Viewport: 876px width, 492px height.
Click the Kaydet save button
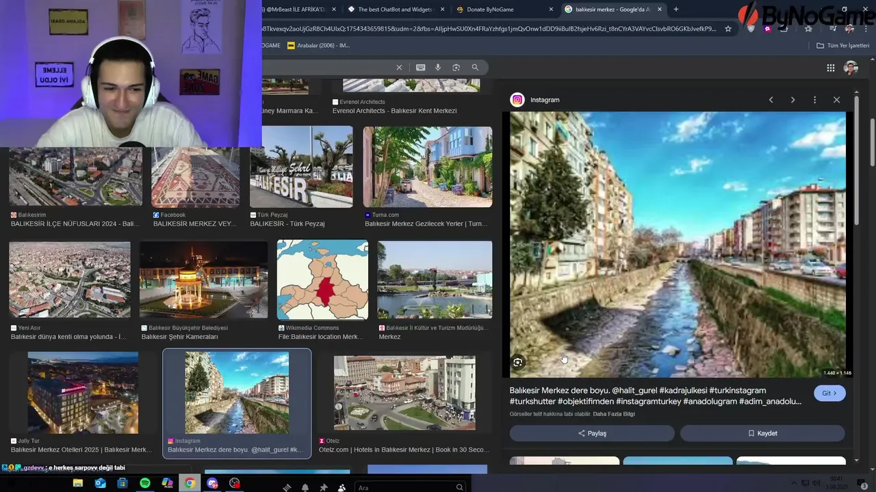[x=762, y=433]
